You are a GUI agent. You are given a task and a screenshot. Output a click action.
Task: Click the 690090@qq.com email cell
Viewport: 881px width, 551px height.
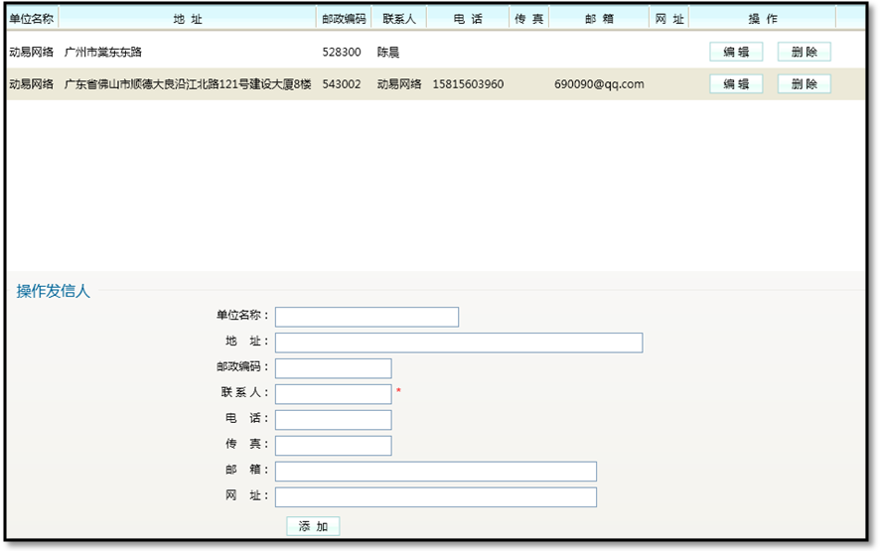(599, 84)
